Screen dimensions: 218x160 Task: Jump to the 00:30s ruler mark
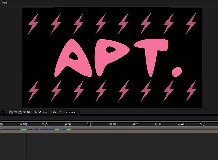(x=45, y=124)
